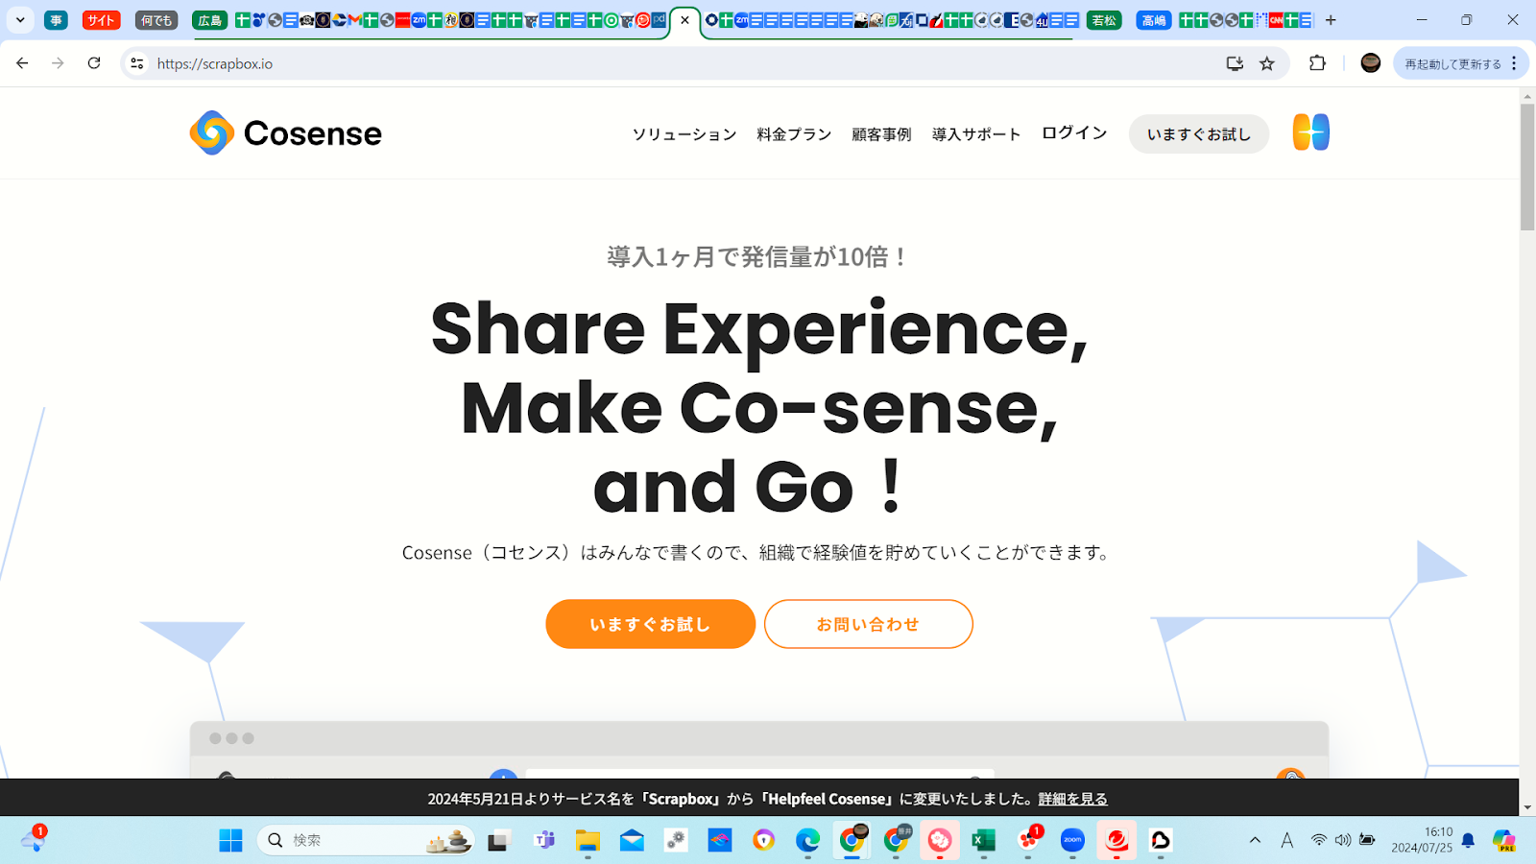This screenshot has height=864, width=1536.
Task: Close the active scrapbox.io tab
Action: (684, 20)
